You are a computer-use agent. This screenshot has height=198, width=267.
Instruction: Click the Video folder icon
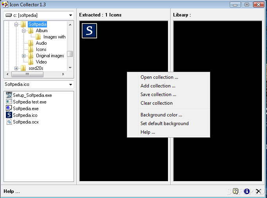coord(31,62)
